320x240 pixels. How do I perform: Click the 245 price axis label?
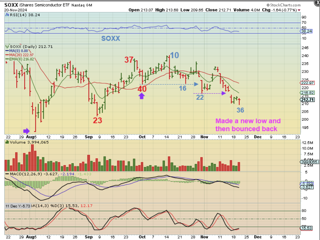point(305,48)
